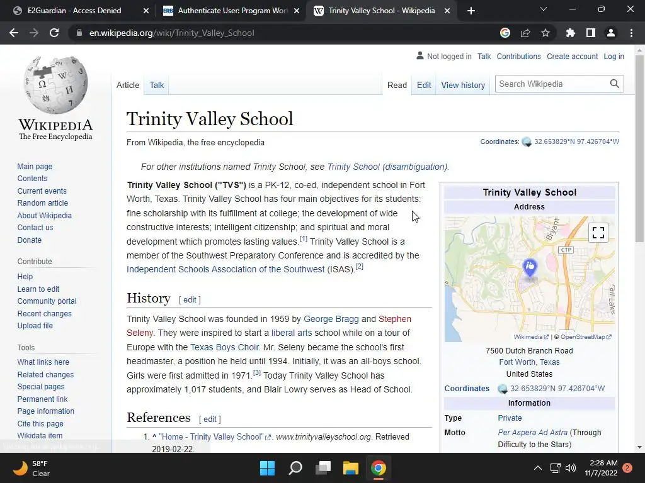
Task: Expand the tab search chevron
Action: [x=544, y=9]
